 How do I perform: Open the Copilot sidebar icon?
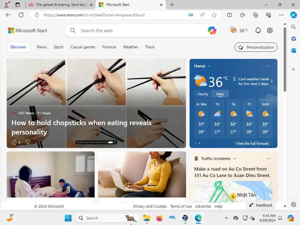(x=293, y=15)
